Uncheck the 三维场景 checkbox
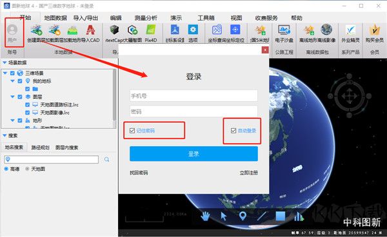387x237 pixels. (12, 73)
